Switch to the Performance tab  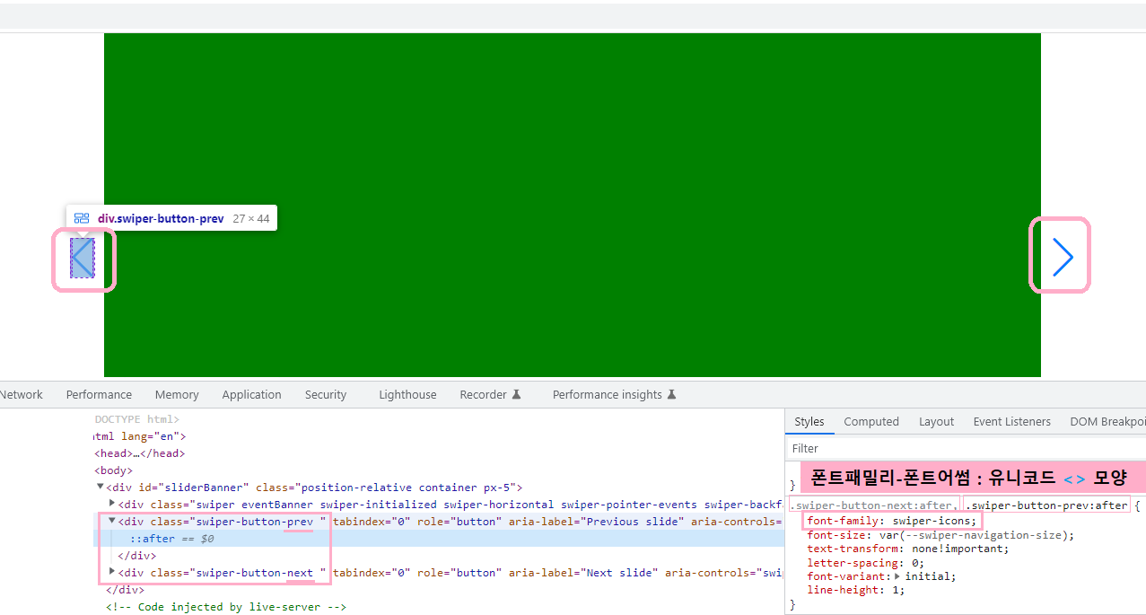99,394
